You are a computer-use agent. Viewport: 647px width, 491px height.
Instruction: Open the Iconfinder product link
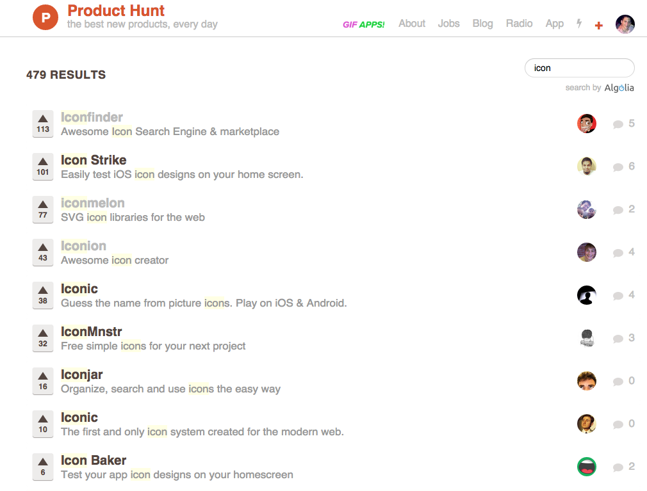click(92, 117)
